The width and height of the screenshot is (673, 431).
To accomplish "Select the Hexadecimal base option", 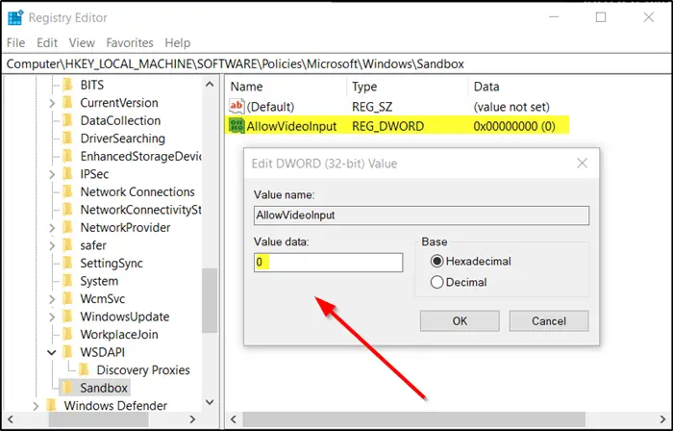I will (x=436, y=261).
